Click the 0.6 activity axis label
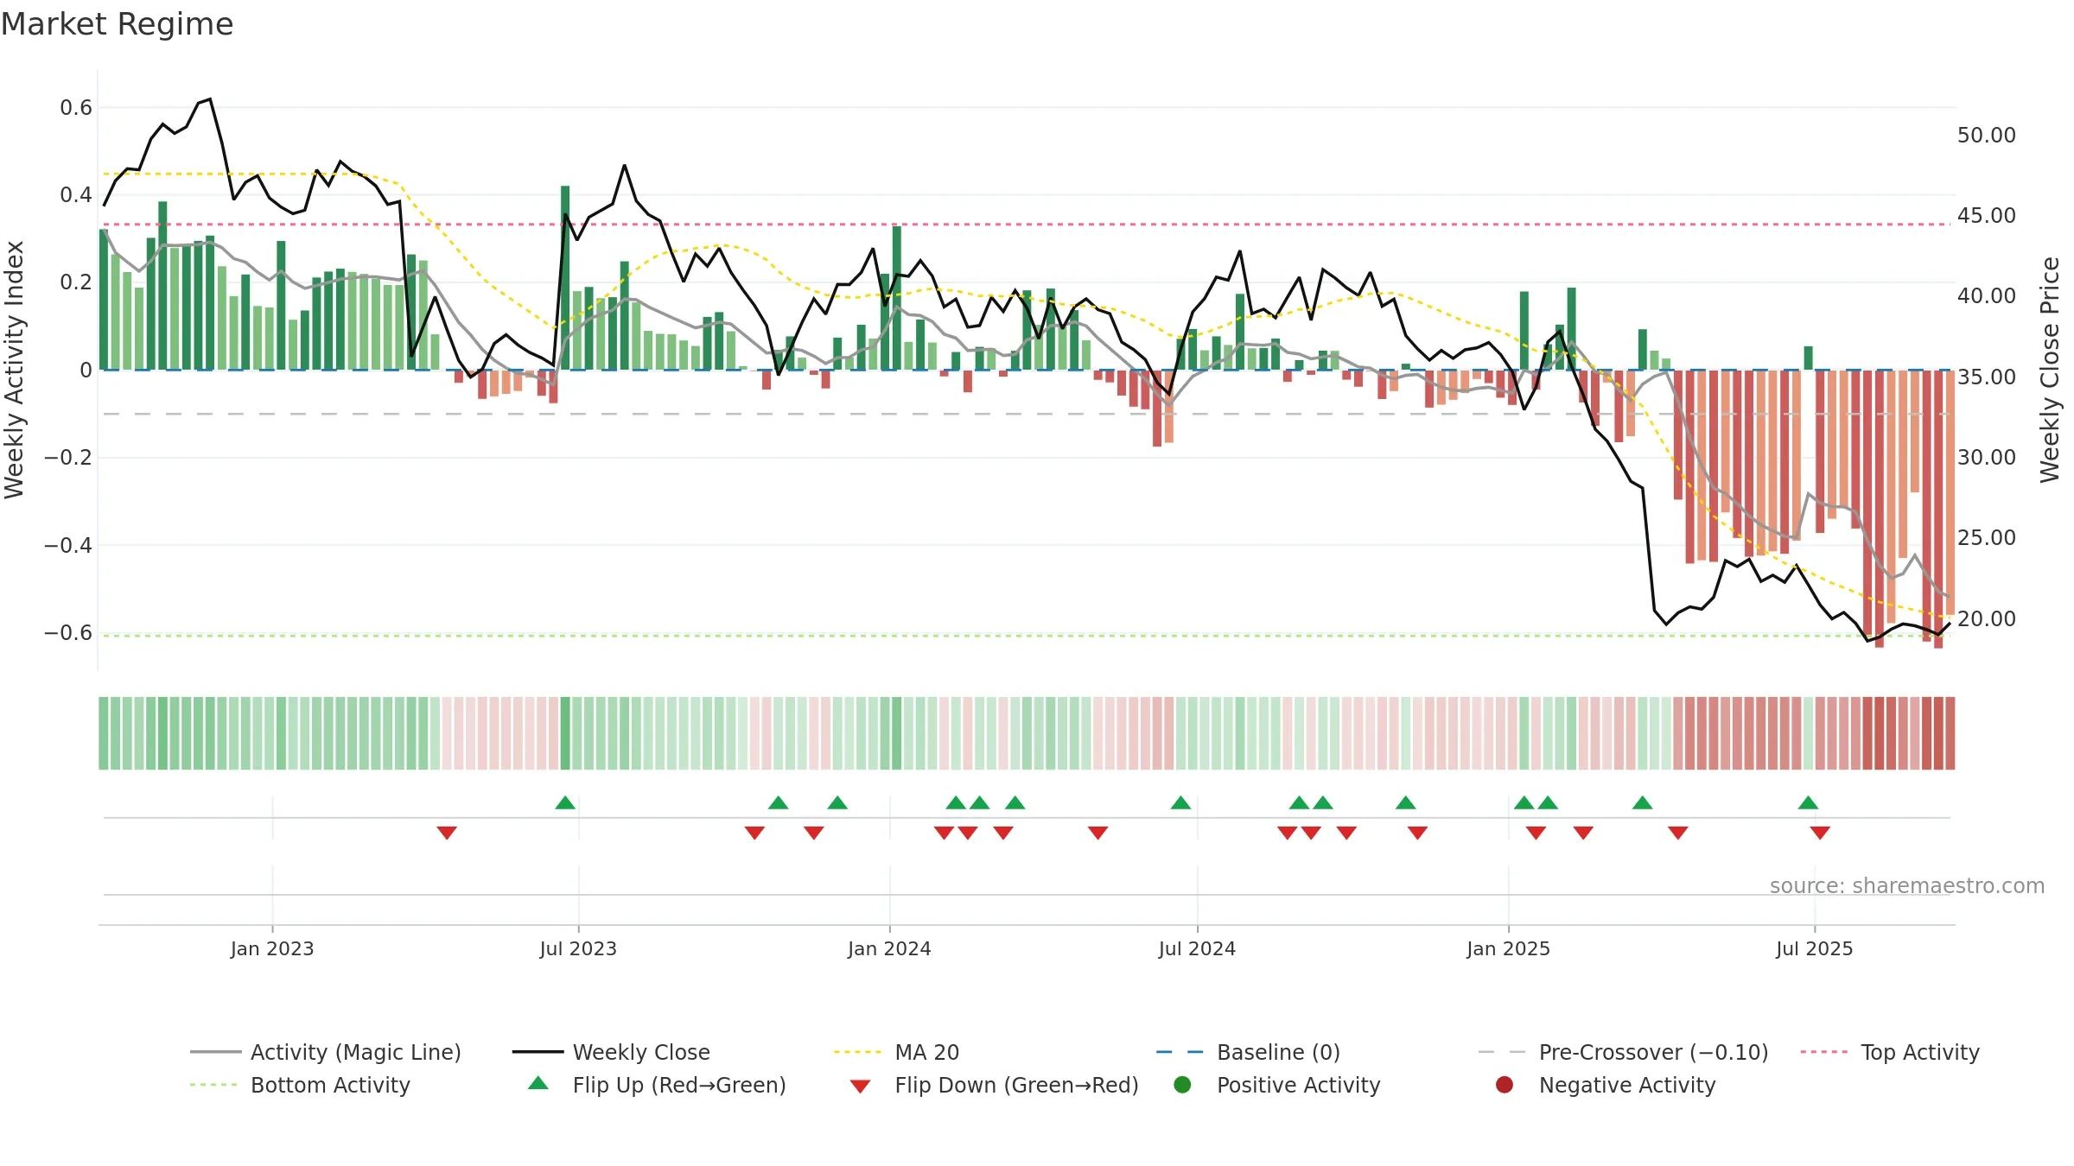Viewport: 2074px width, 1166px height. pyautogui.click(x=76, y=107)
